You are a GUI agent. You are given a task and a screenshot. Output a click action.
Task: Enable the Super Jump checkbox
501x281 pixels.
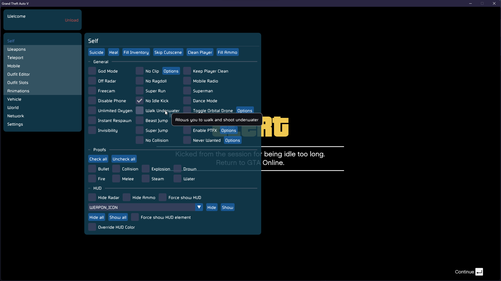coord(140,130)
